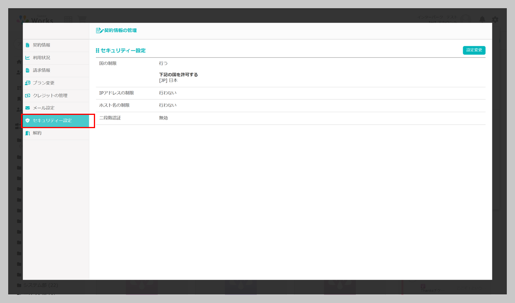Viewport: 515px width, 303px height.
Task: Click the 契約情報の管理 header title
Action: tap(120, 30)
